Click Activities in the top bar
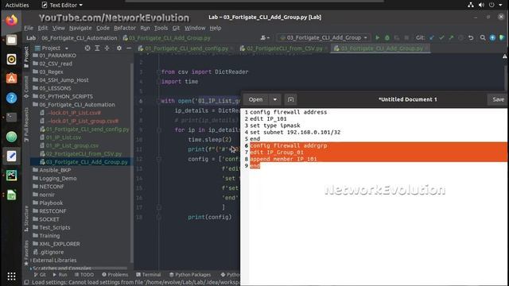 click(x=17, y=5)
